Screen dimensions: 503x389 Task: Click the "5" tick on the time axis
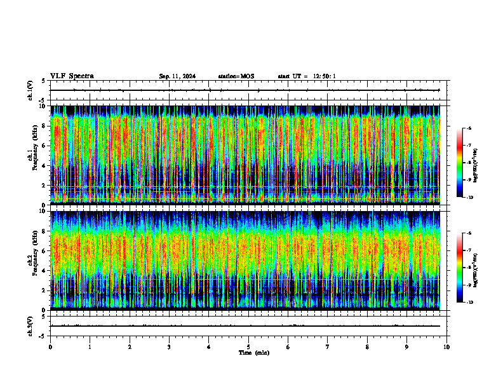coord(248,347)
